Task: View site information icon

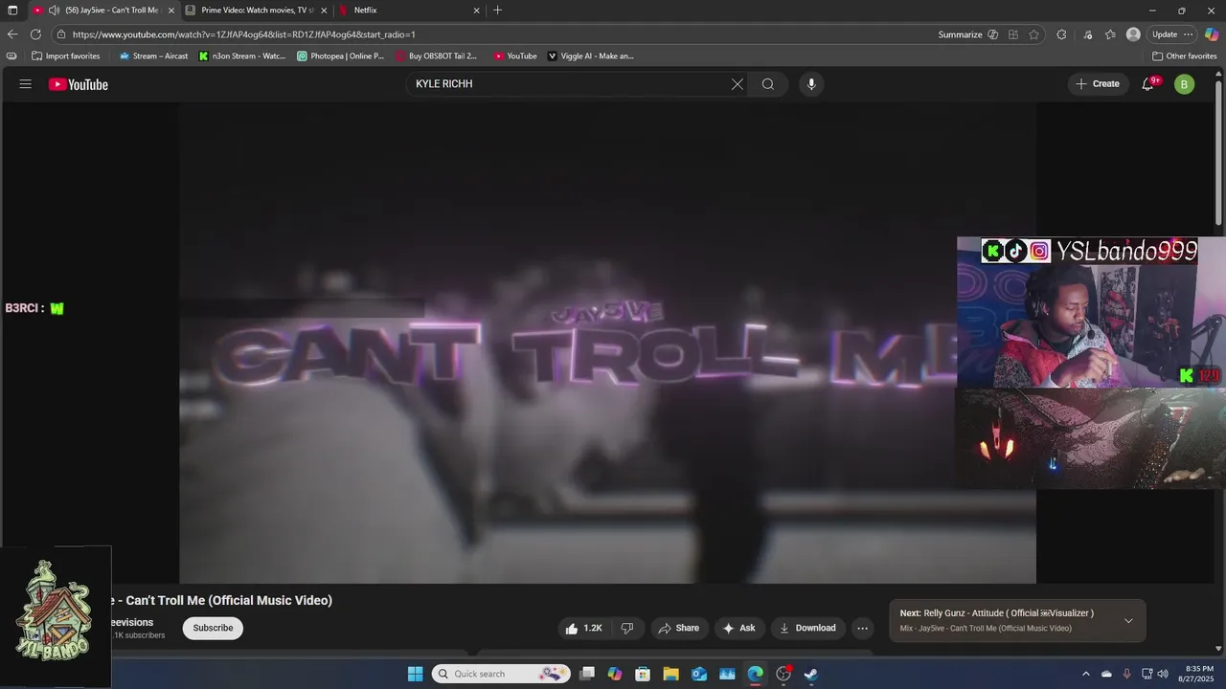Action: click(61, 34)
